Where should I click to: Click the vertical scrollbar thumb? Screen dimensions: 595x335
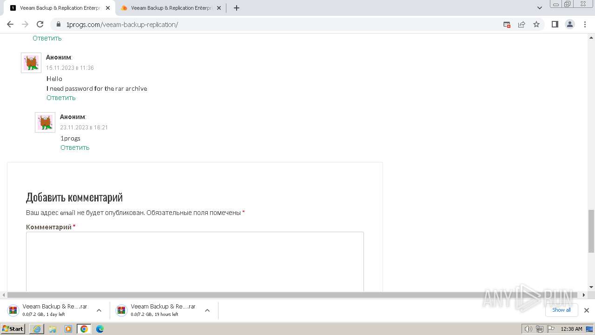point(591,231)
